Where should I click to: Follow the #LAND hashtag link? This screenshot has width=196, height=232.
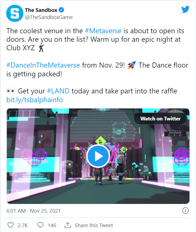pyautogui.click(x=58, y=91)
